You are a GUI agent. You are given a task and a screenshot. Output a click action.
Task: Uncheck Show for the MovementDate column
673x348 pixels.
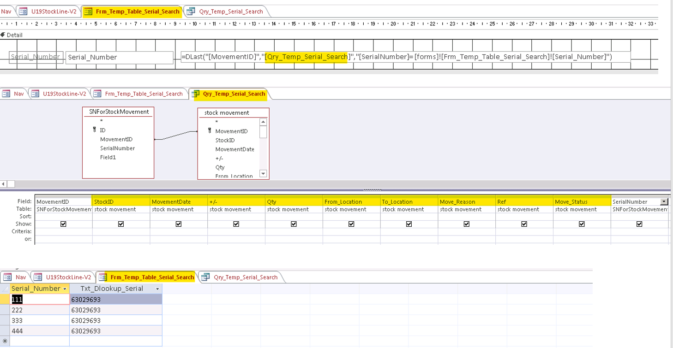tap(179, 224)
